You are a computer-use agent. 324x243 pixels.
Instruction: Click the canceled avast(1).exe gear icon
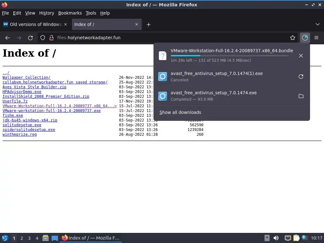[x=163, y=77]
